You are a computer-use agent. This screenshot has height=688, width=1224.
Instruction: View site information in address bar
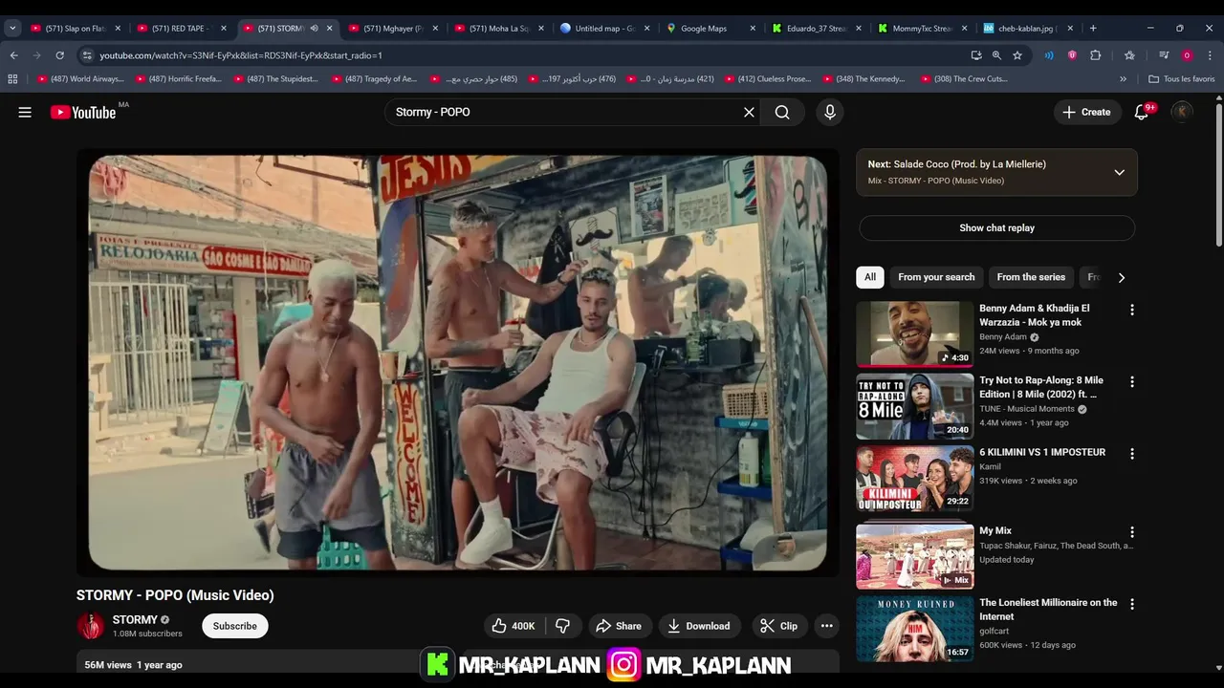tap(86, 55)
